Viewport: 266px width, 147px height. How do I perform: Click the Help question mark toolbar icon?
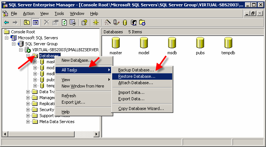(84, 22)
